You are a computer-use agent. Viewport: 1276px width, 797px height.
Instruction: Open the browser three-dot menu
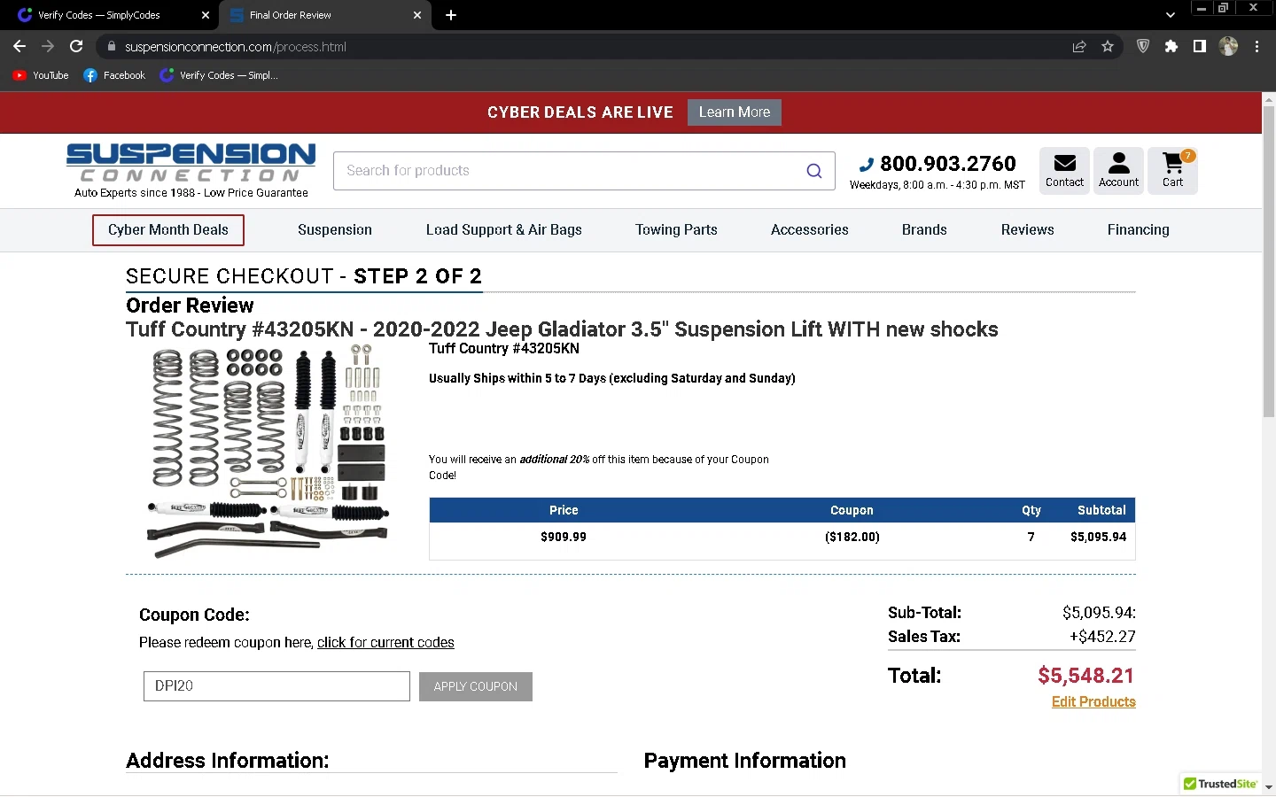pyautogui.click(x=1257, y=47)
